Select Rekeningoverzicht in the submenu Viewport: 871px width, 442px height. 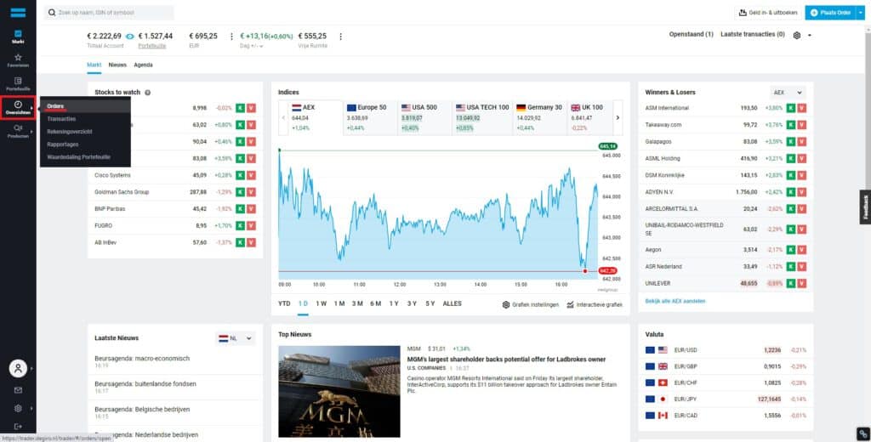click(70, 132)
